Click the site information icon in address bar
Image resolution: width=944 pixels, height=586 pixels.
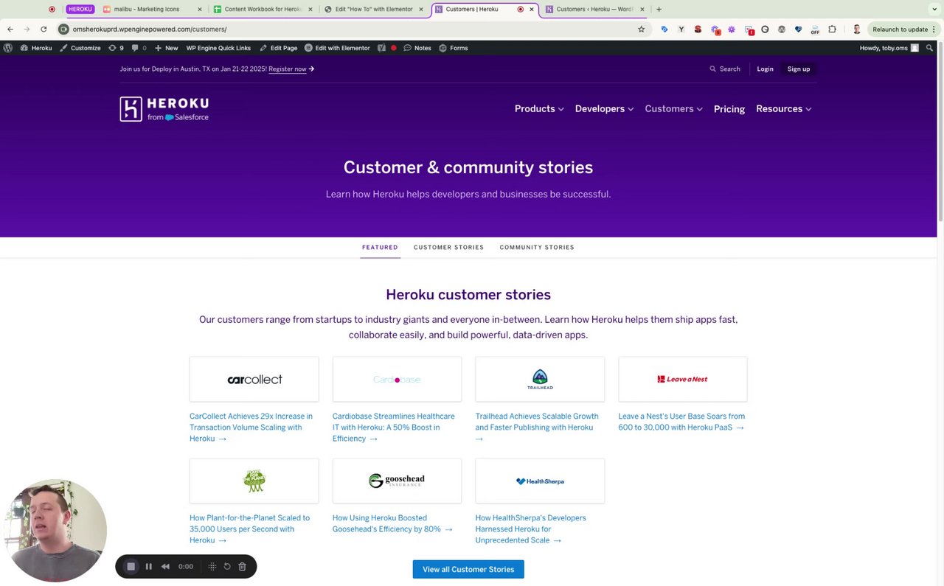[64, 29]
